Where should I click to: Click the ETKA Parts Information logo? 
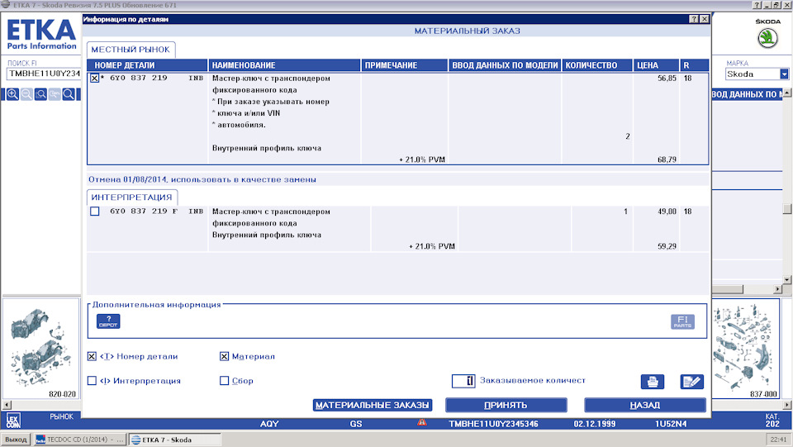41,34
